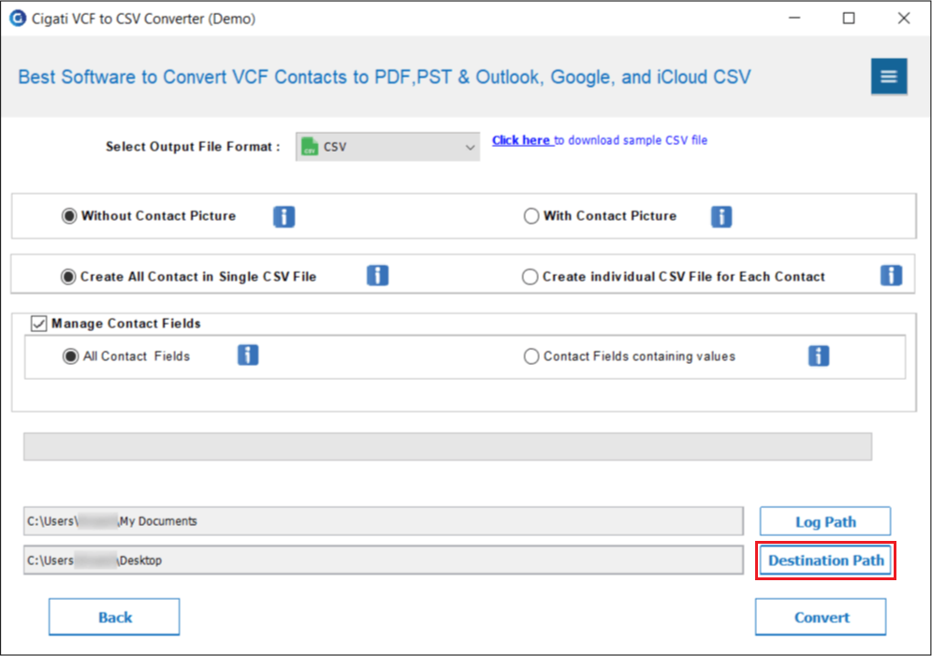
Task: Click the conversion progress bar
Action: pos(447,446)
